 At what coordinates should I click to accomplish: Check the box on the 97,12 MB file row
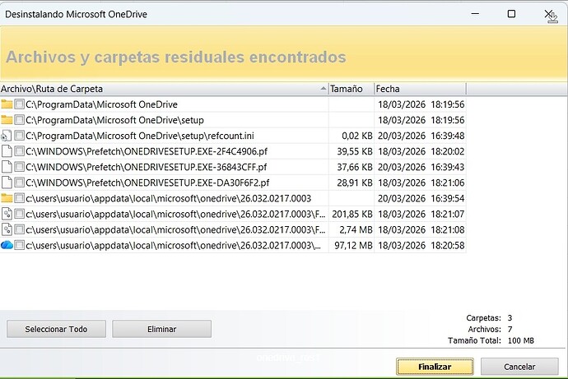tap(19, 245)
